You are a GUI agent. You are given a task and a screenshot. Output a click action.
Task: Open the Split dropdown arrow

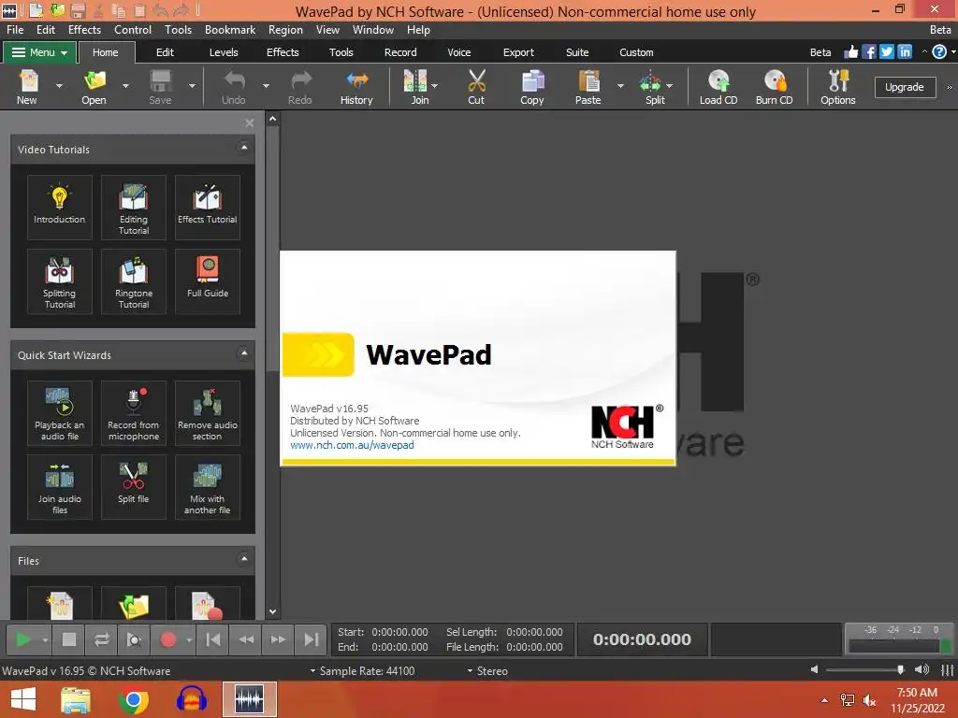click(x=670, y=86)
